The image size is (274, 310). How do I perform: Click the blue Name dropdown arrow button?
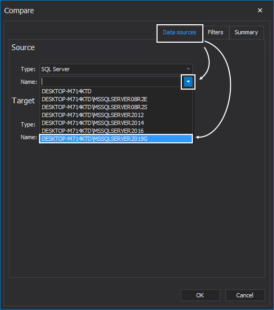188,82
